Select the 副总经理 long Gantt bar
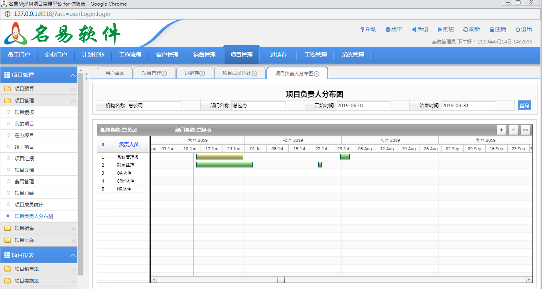This screenshot has width=542, height=289. point(224,165)
